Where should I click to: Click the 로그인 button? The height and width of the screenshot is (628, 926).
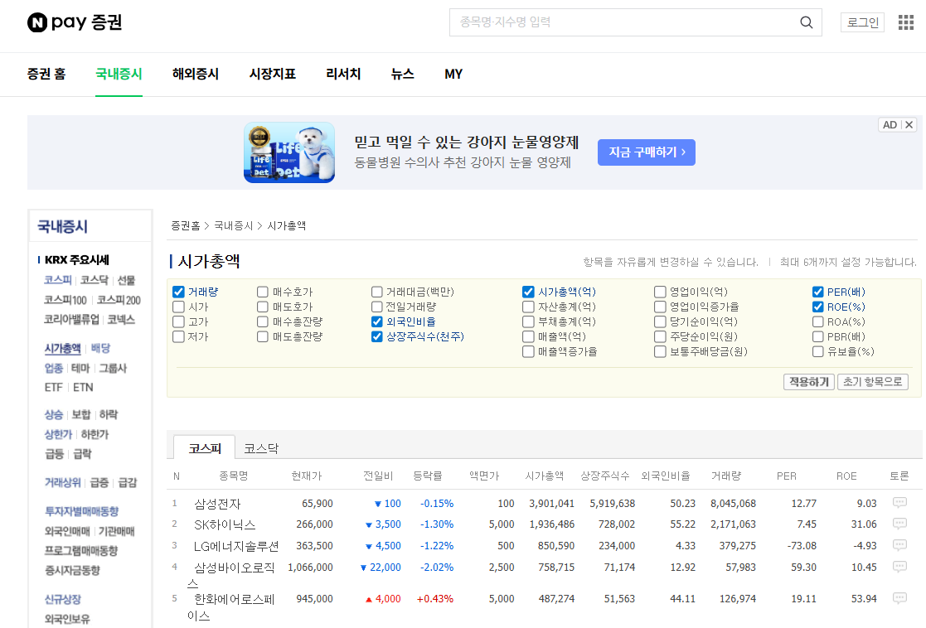pos(862,22)
